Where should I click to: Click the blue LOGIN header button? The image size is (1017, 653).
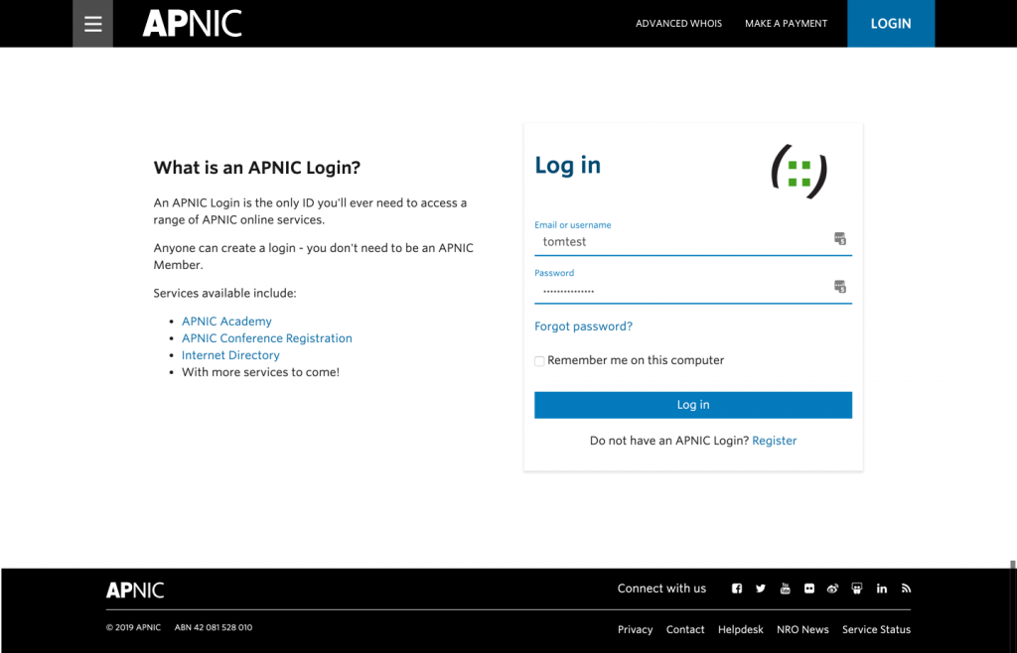click(x=891, y=24)
